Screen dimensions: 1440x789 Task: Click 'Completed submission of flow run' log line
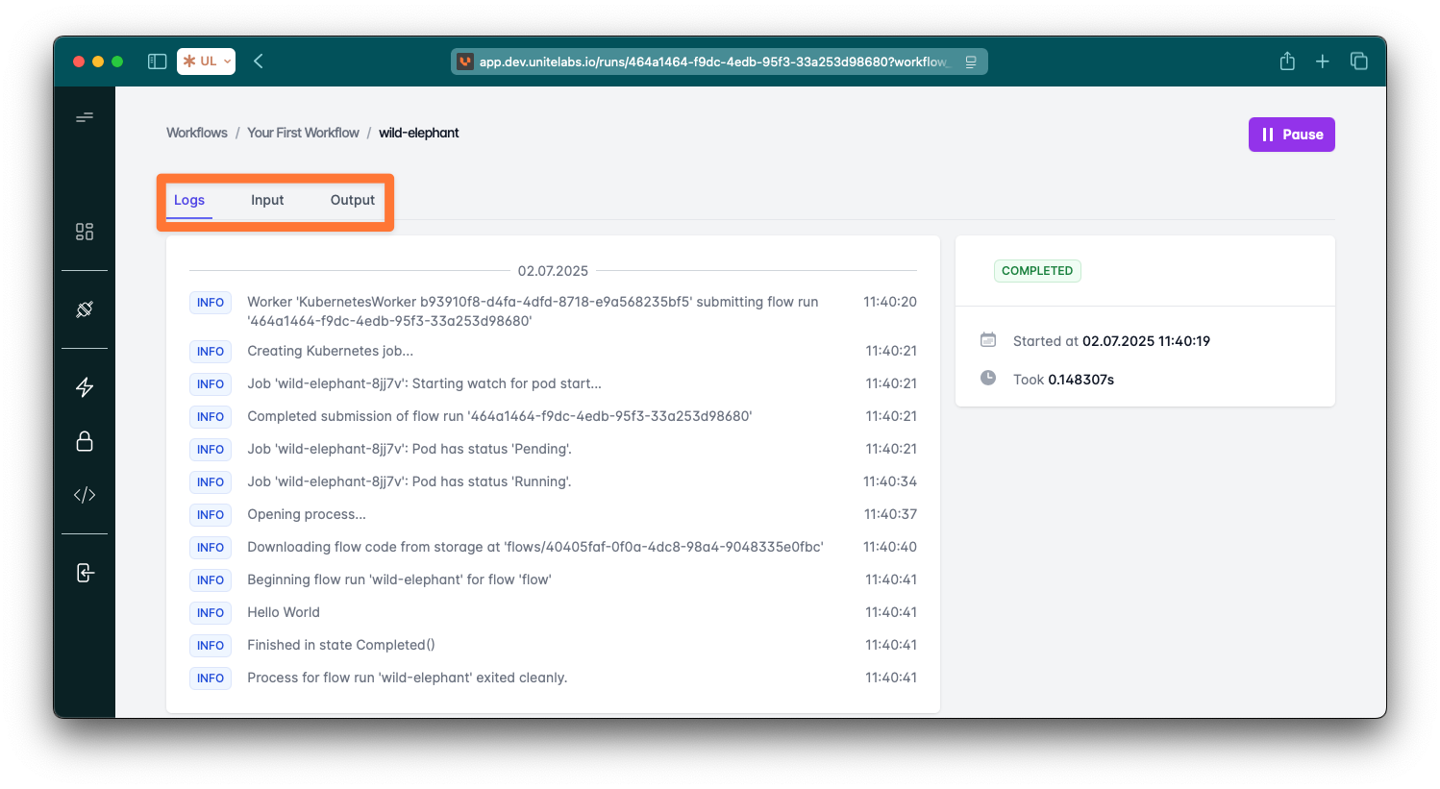click(500, 416)
